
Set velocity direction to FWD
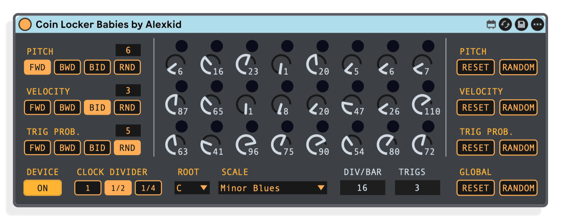click(37, 108)
